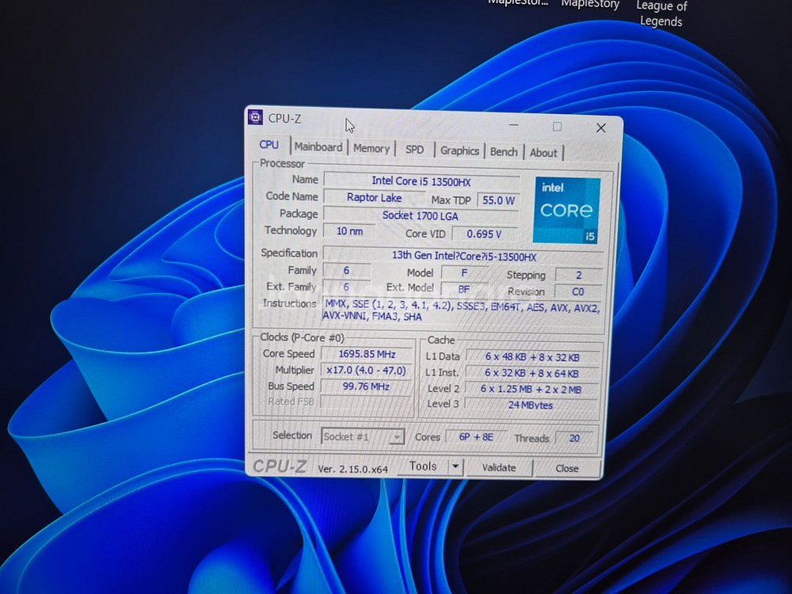The height and width of the screenshot is (594, 792).
Task: Open the Bench tab
Action: 504,152
